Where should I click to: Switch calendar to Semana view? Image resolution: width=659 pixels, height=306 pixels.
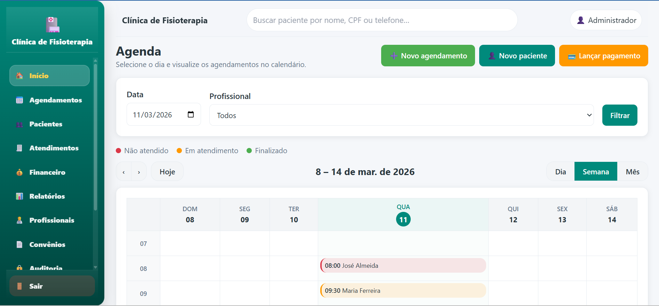pos(596,172)
